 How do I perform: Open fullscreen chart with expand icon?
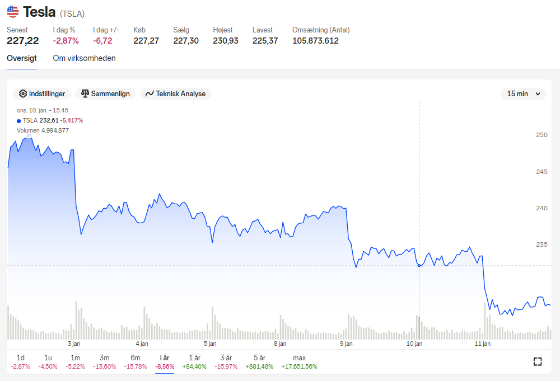click(x=538, y=361)
